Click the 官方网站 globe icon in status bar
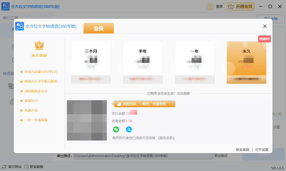286x171 pixels. tap(4, 166)
